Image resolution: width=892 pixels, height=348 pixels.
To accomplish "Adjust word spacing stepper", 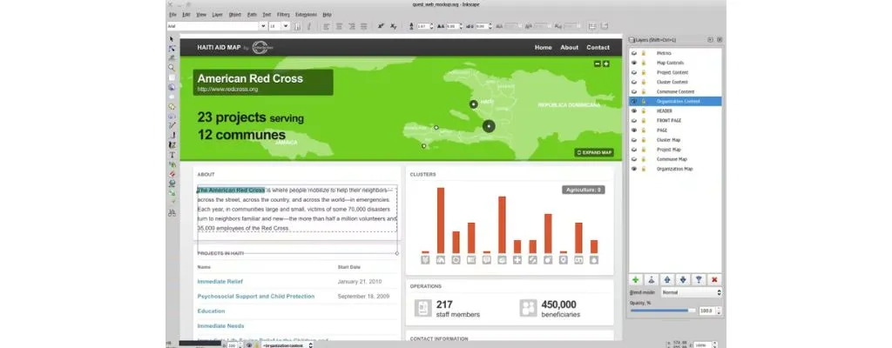I will tap(490, 26).
